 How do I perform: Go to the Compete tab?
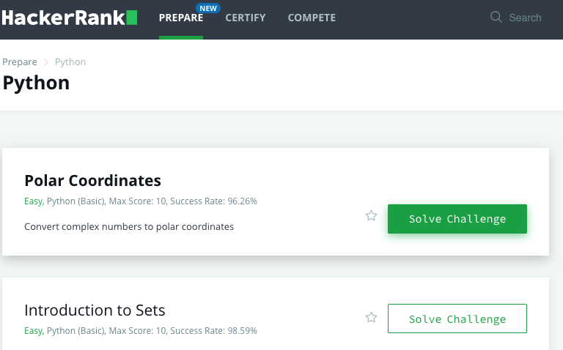(x=312, y=18)
